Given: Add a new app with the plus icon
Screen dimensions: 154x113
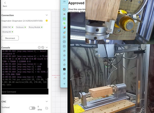Looking at the screenshot, I should coord(64,84).
